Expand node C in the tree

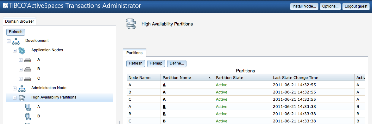click(x=21, y=79)
